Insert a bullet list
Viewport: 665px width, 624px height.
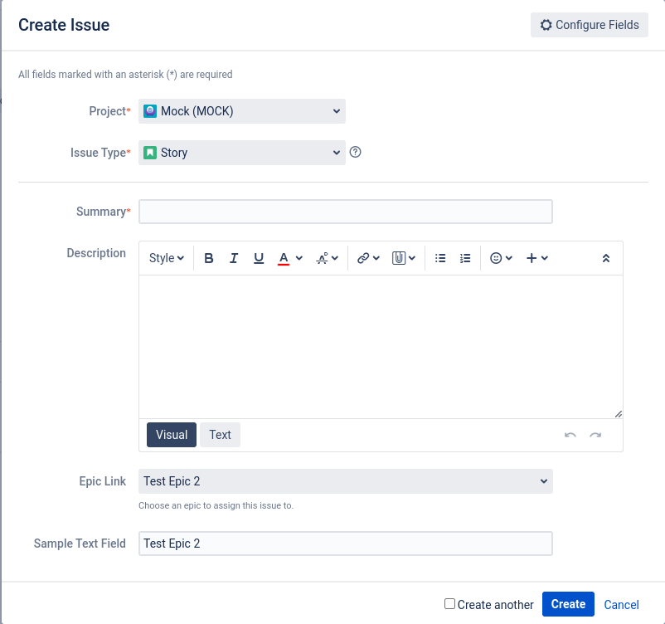click(440, 258)
